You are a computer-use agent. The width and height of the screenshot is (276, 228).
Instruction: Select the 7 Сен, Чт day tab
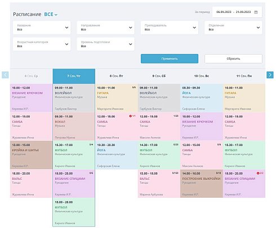coord(74,76)
